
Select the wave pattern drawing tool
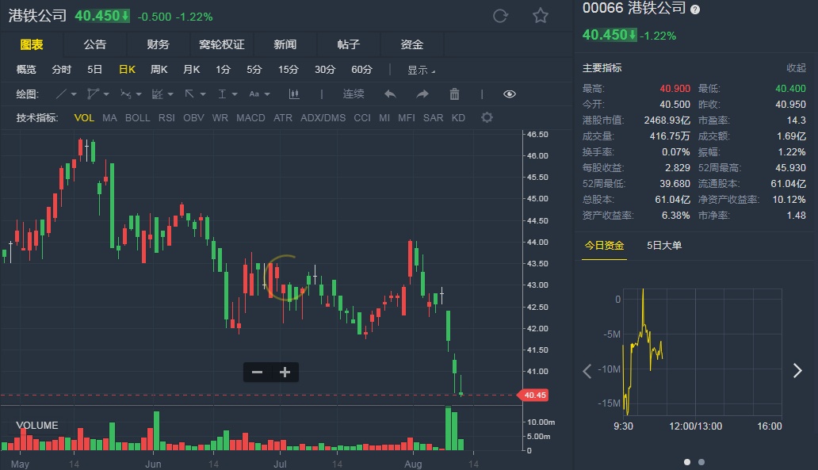(125, 94)
